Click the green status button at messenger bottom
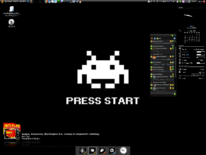206x155 pixels. point(175,94)
